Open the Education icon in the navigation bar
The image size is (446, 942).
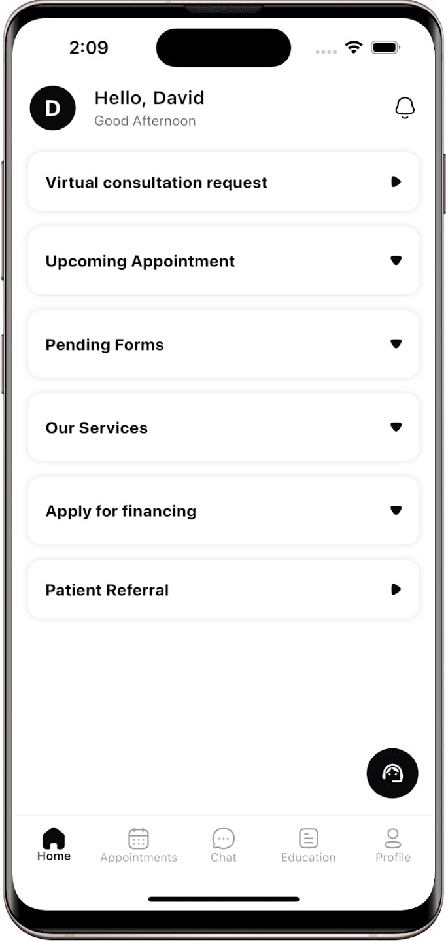(308, 837)
